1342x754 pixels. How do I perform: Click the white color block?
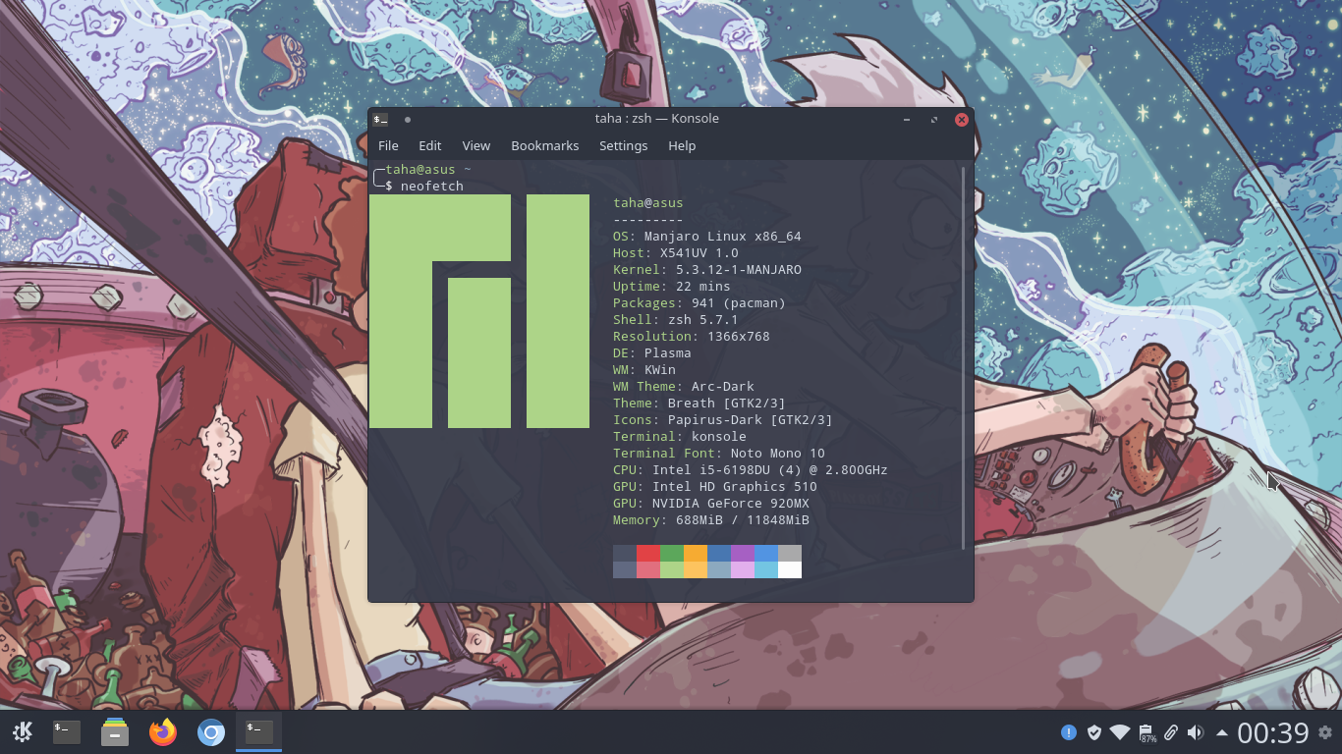(x=790, y=569)
